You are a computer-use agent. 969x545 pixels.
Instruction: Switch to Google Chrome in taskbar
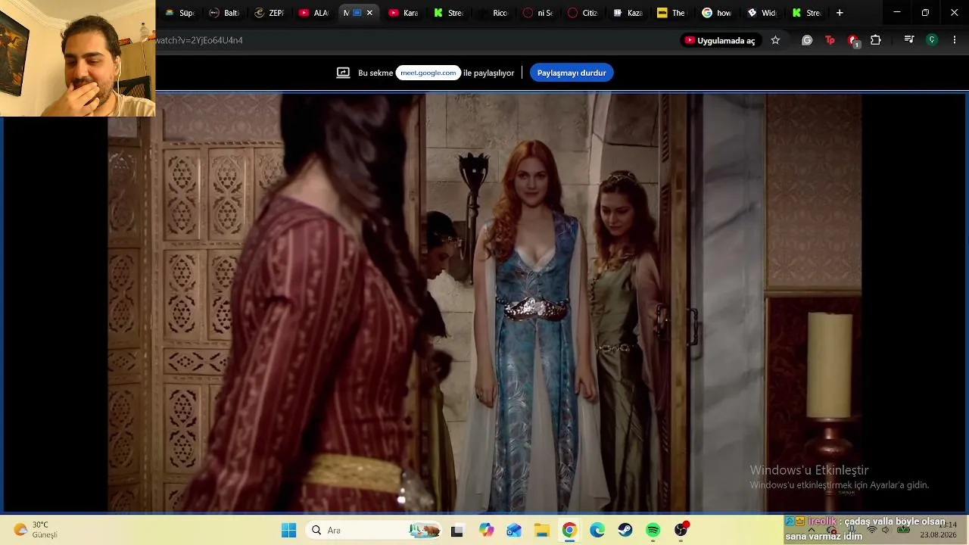pos(569,531)
